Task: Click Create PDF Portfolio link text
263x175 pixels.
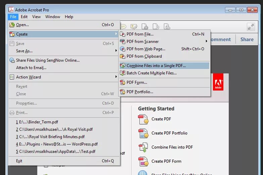Action: (169, 133)
